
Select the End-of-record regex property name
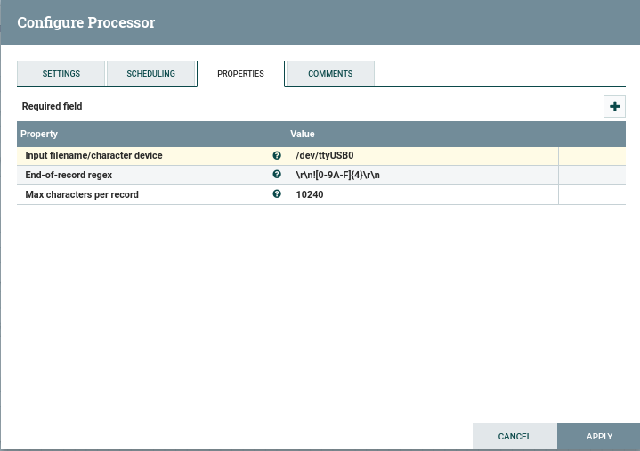click(x=69, y=175)
